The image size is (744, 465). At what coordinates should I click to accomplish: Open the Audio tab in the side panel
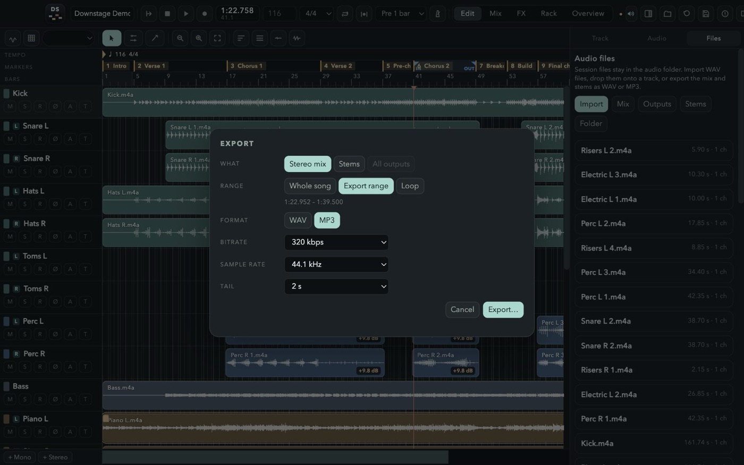point(657,38)
